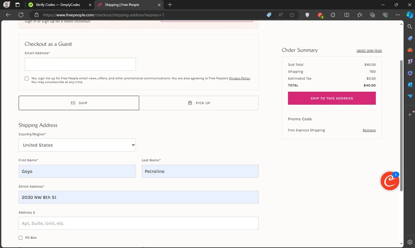Open tab actions menu icon
Image resolution: width=415 pixels, height=248 pixels.
click(x=17, y=5)
